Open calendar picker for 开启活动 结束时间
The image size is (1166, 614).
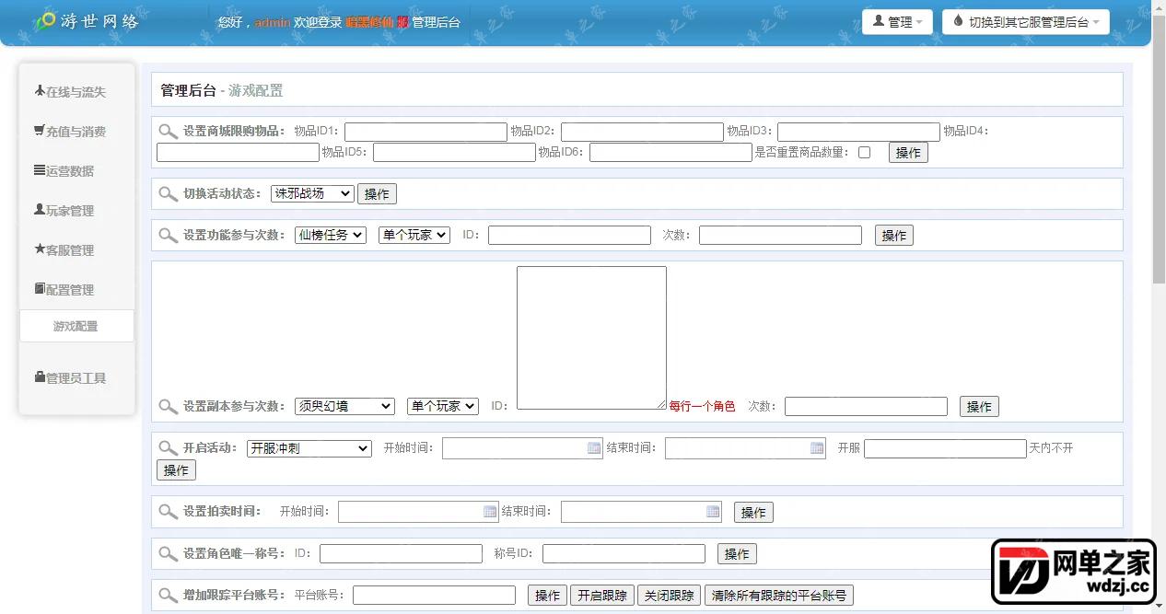pos(817,448)
